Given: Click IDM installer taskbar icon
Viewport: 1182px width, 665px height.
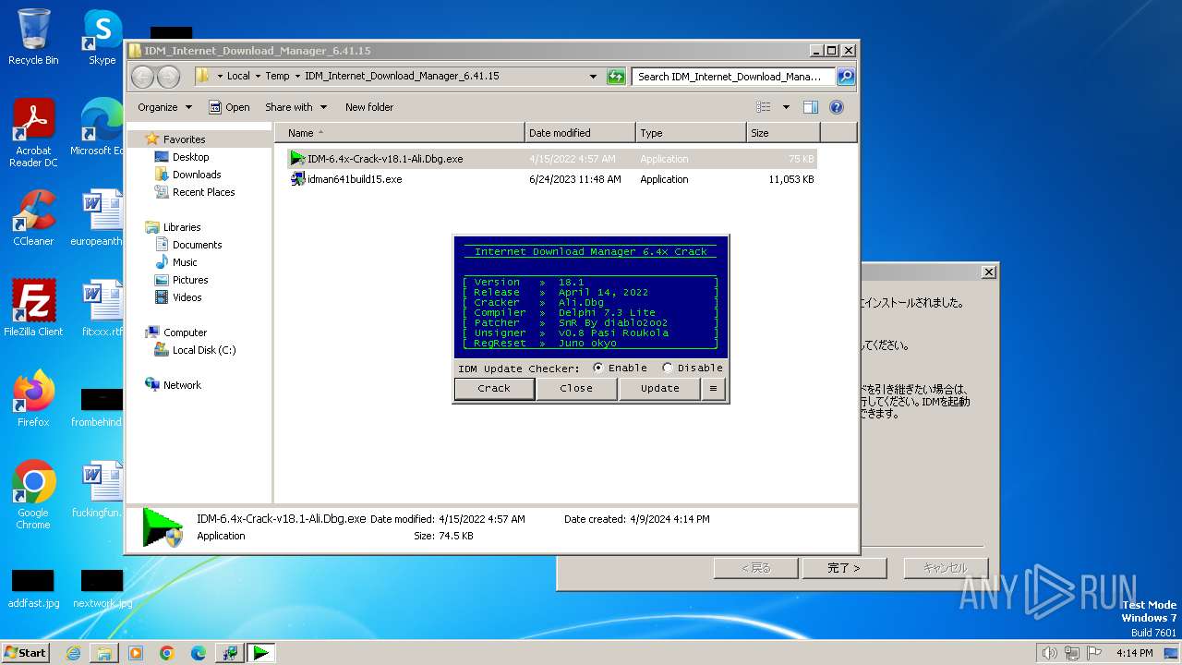Looking at the screenshot, I should pos(230,653).
